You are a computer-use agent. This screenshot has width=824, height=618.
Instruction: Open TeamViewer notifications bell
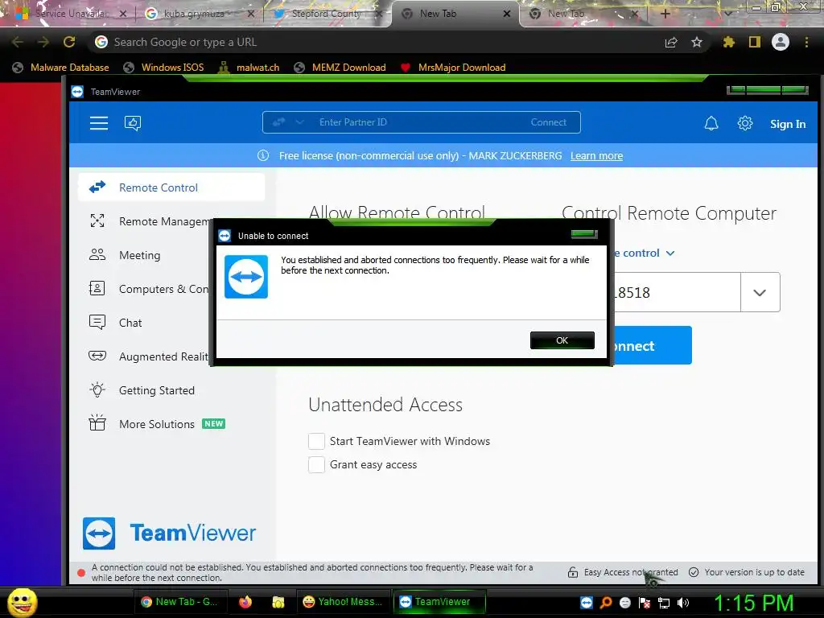(711, 123)
